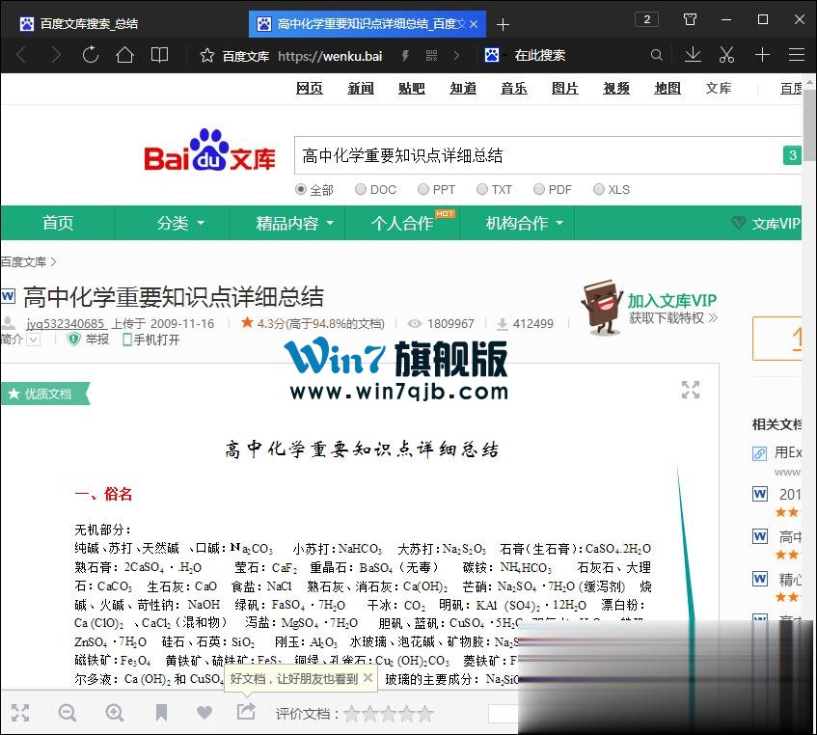Viewport: 817px width, 735px height.
Task: Share document using the share icon
Action: click(x=246, y=712)
